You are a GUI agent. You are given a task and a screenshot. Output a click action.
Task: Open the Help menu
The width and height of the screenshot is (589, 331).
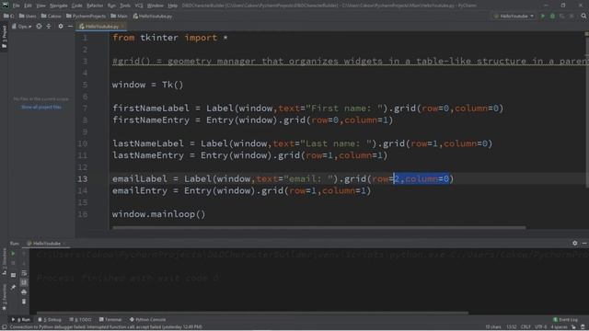tap(172, 6)
